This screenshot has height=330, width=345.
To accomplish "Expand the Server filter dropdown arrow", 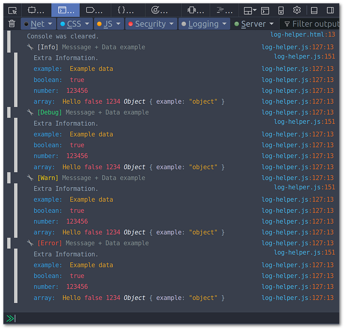I will pos(272,24).
